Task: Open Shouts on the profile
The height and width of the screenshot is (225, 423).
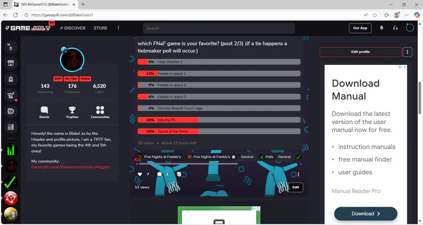Action: 44,112
